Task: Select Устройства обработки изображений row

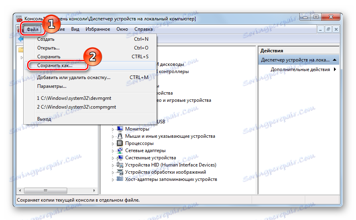Action: tap(166, 172)
